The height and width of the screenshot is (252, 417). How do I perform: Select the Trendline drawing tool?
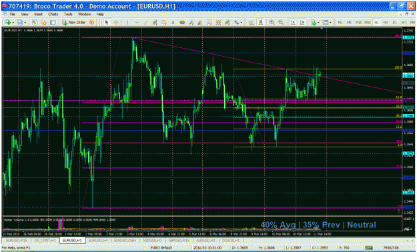145,23
